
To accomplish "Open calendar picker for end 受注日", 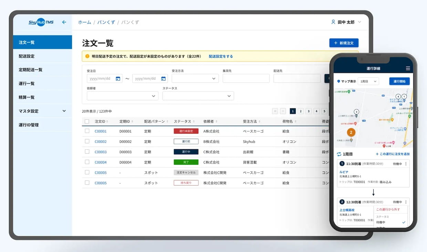I will point(163,79).
